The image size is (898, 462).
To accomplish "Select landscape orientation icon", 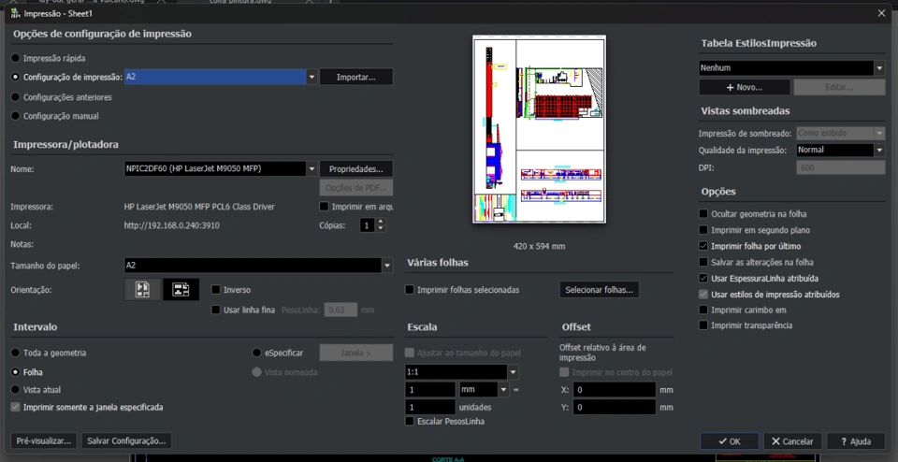I will pos(181,290).
